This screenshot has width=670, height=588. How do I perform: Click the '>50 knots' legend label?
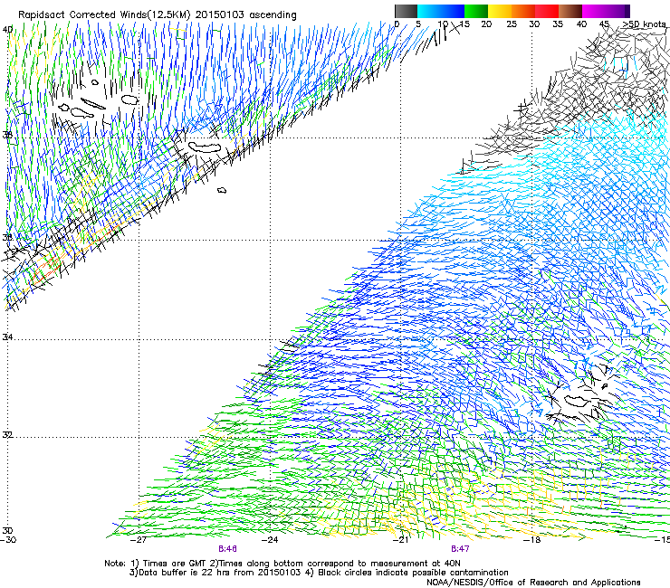[644, 24]
